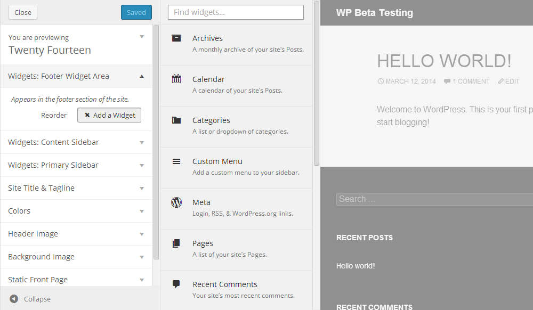This screenshot has height=310, width=533.
Task: Choose the Categories folder icon
Action: click(176, 120)
